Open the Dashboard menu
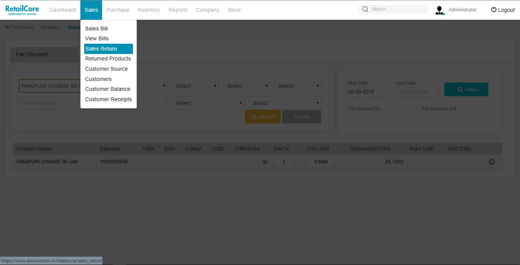The width and height of the screenshot is (520, 265). pyautogui.click(x=63, y=10)
